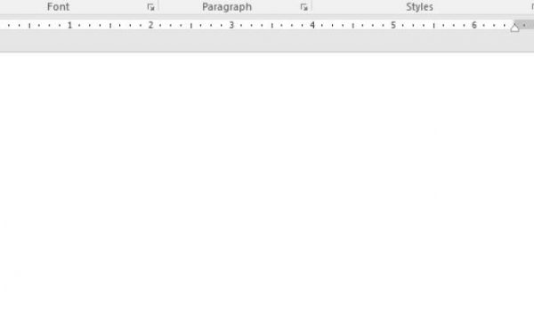Set a tab stop at ruler number 4
This screenshot has width=534, height=320.
(x=312, y=25)
